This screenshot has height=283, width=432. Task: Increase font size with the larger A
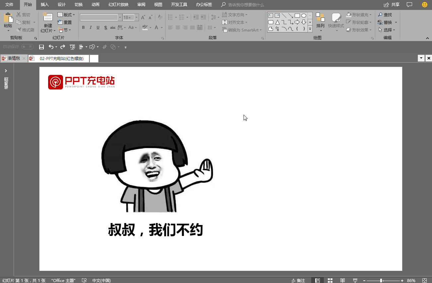(143, 17)
